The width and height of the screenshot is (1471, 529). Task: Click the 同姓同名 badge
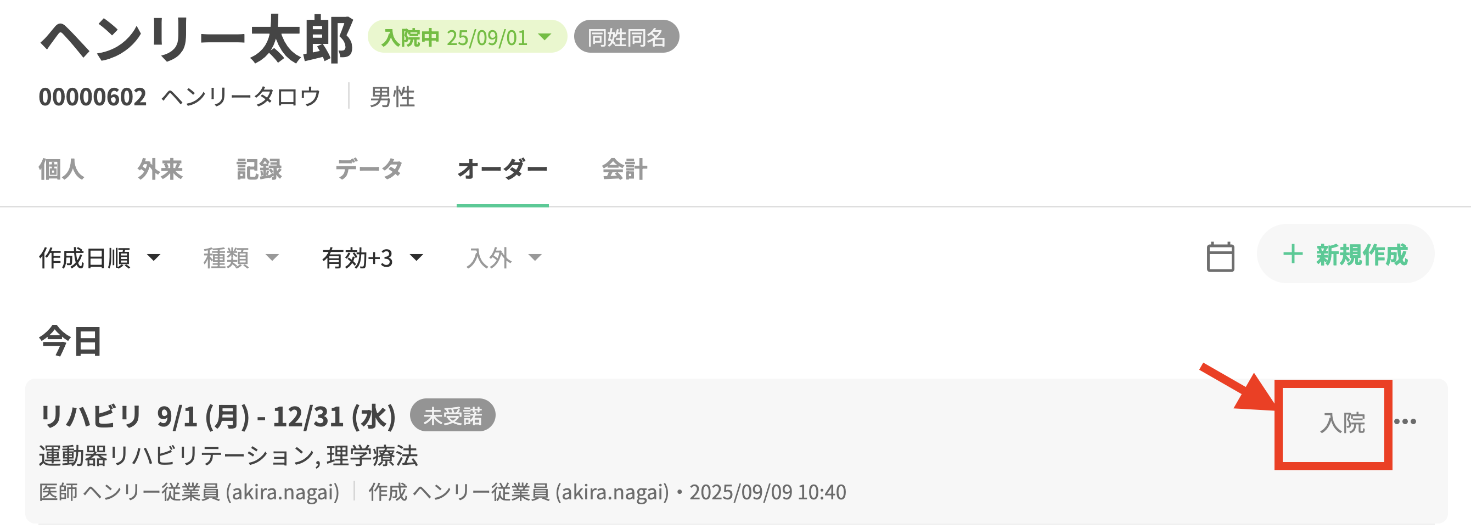pos(626,38)
